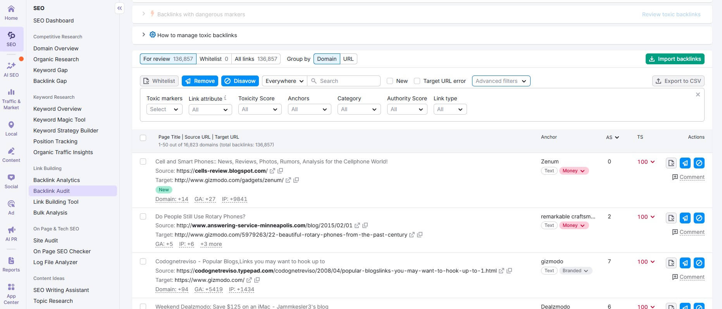Sort by AS column header
The height and width of the screenshot is (309, 722).
click(x=612, y=137)
